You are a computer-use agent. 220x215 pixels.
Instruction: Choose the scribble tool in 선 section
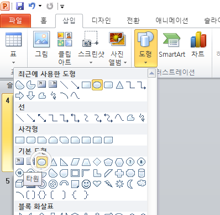(x=142, y=118)
